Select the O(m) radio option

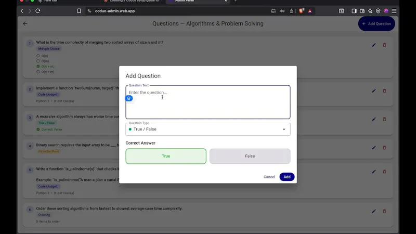click(38, 61)
